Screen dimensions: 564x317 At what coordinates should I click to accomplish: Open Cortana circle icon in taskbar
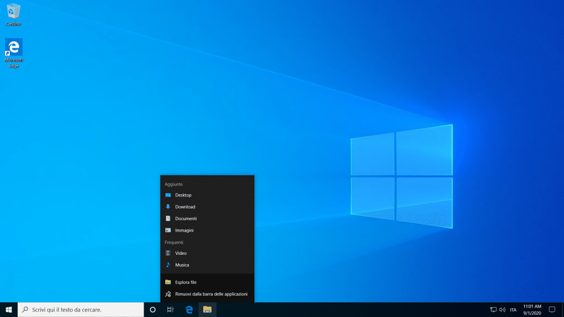(x=153, y=310)
